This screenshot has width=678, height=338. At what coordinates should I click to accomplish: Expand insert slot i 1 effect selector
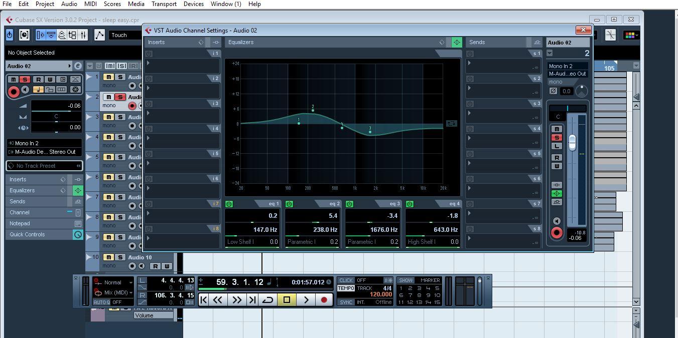pyautogui.click(x=148, y=63)
